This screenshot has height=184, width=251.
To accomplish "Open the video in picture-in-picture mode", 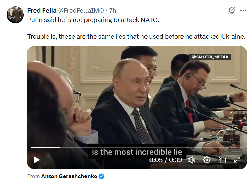I will pos(222,160).
